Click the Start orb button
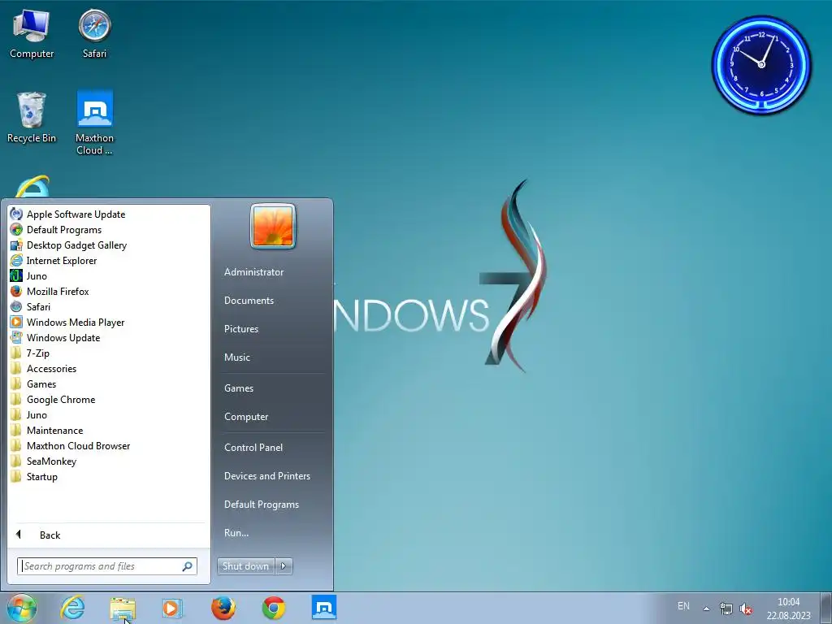 [x=22, y=608]
